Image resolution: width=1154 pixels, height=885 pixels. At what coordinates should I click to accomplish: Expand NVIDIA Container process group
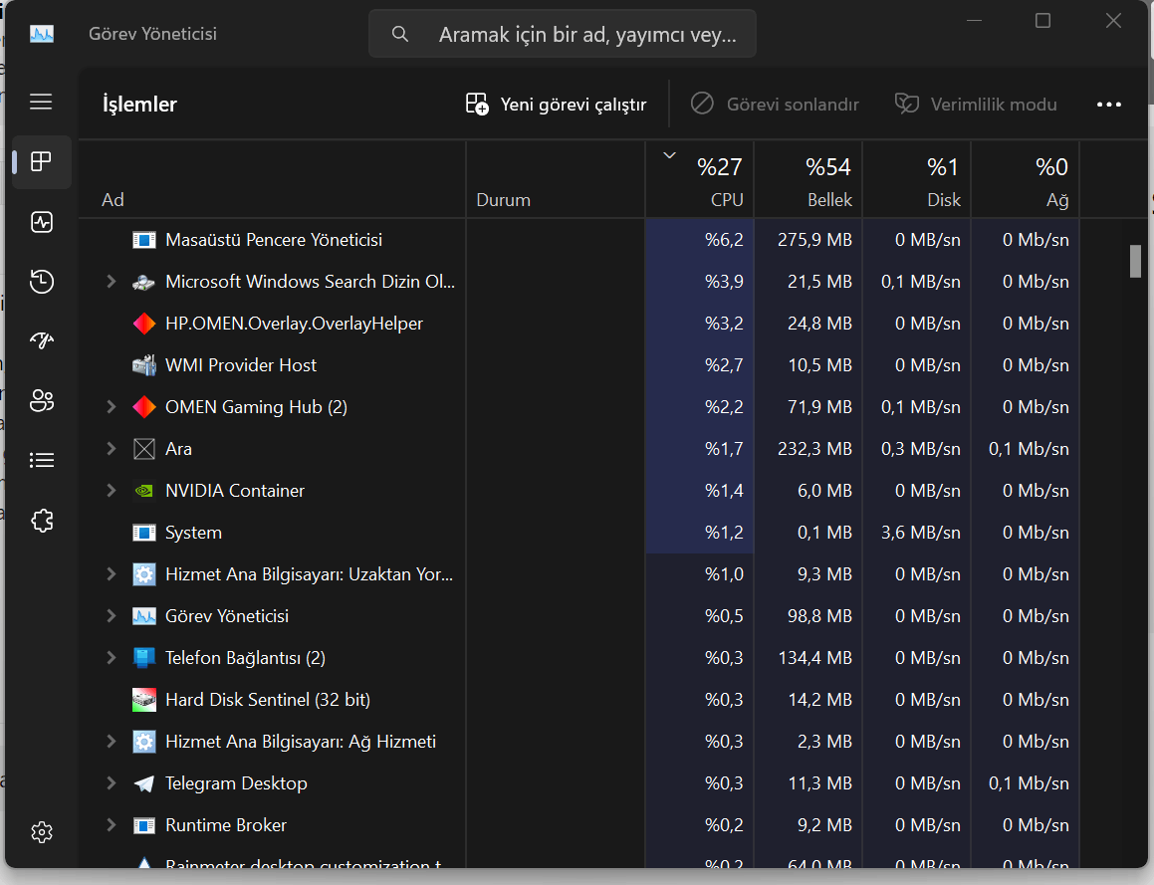pyautogui.click(x=112, y=491)
